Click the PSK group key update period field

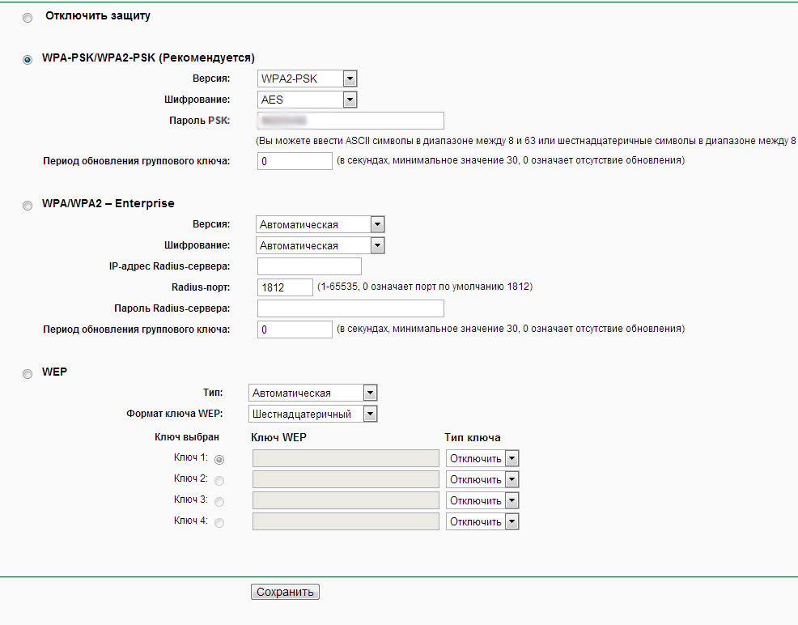coord(295,161)
